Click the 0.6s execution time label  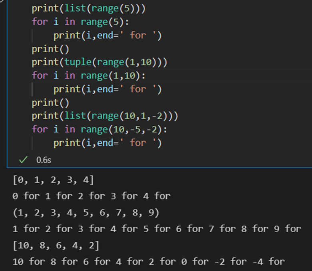point(44,160)
